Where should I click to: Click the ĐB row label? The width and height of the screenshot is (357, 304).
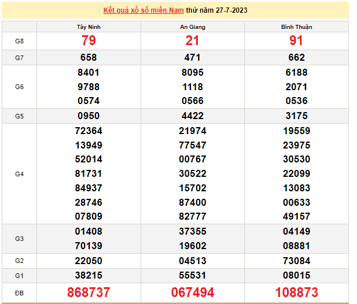click(19, 293)
